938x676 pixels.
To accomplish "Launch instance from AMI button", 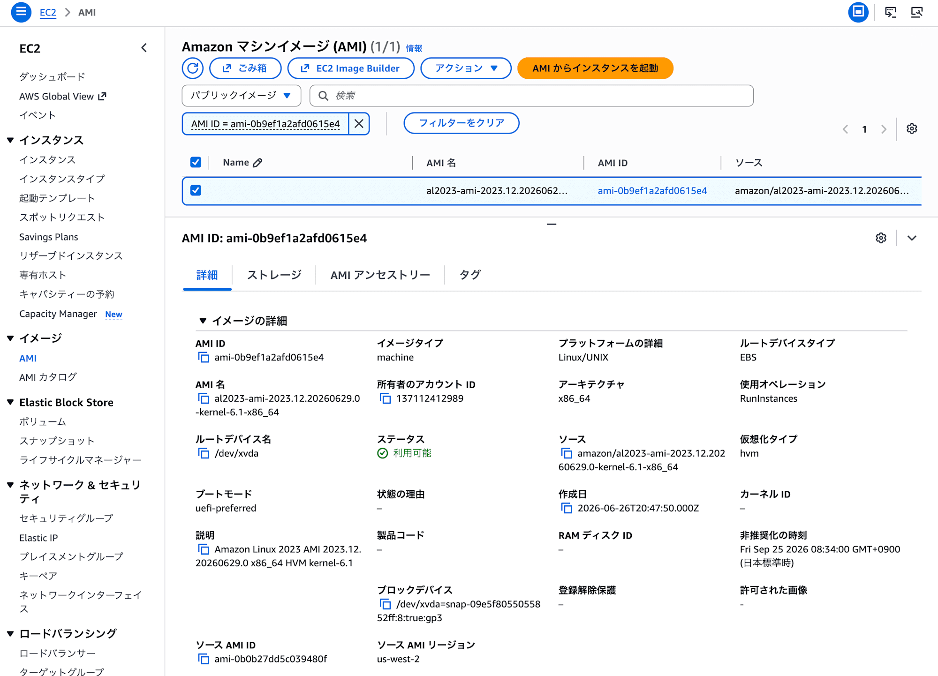I will tap(595, 68).
